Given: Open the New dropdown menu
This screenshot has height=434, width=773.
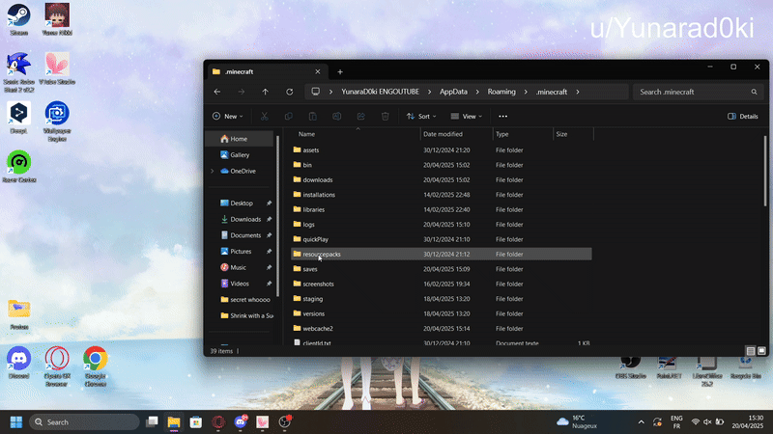Looking at the screenshot, I should click(229, 116).
